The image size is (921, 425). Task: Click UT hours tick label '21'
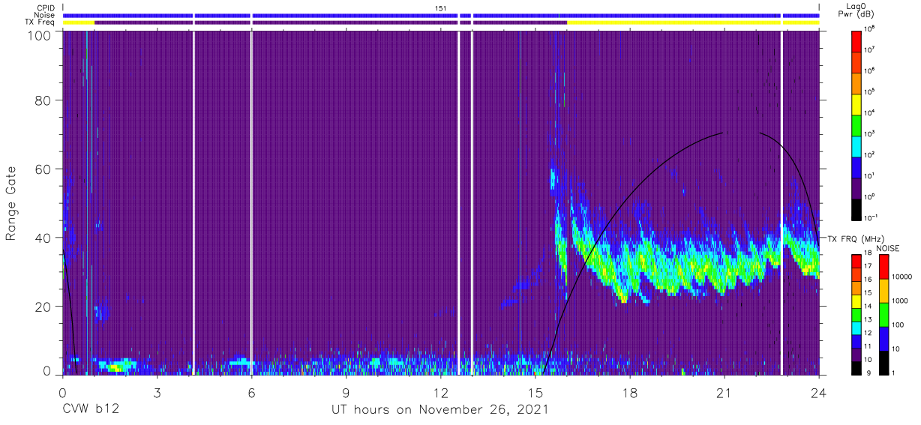pos(724,392)
